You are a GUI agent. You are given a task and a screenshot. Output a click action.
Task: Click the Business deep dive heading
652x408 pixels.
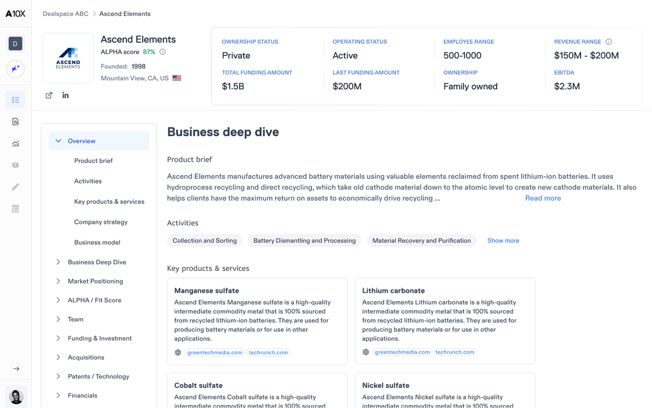point(223,132)
